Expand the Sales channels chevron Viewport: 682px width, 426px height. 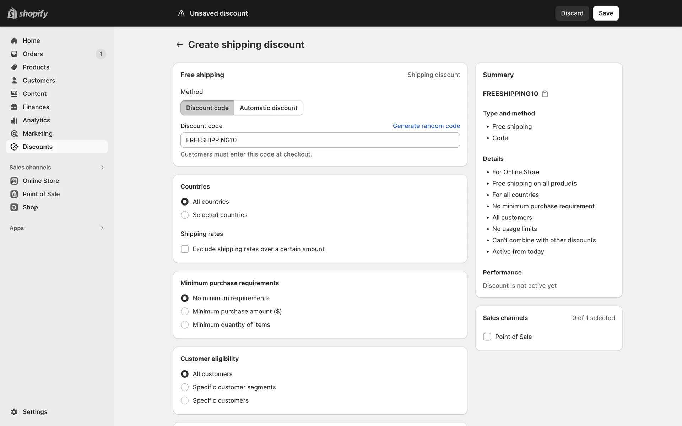pyautogui.click(x=102, y=168)
